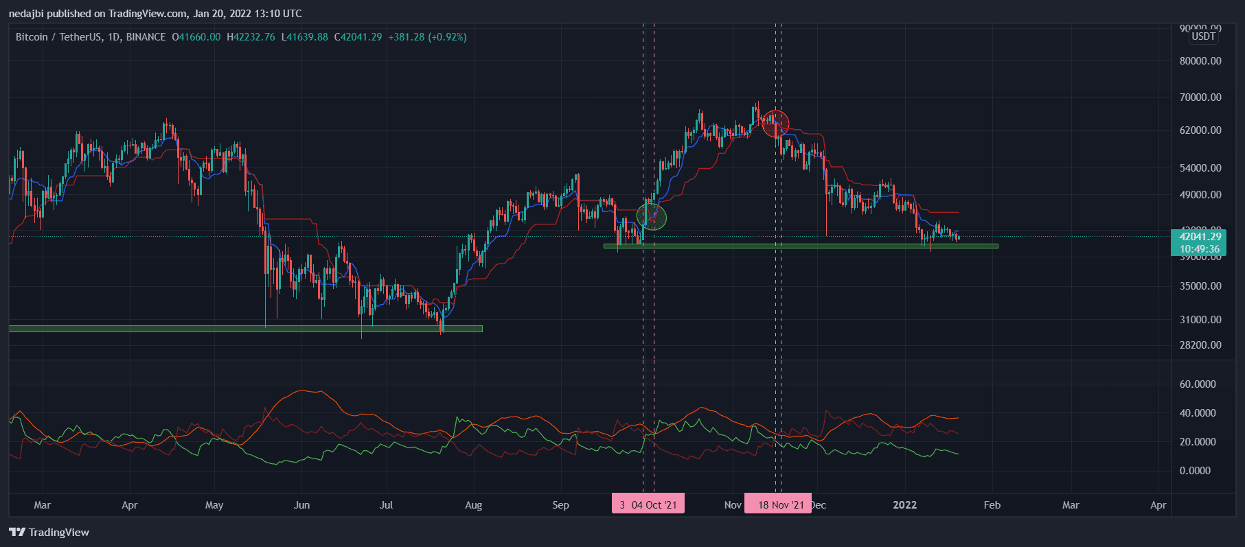Click the open value O41660.00
The image size is (1245, 547).
[x=196, y=37]
